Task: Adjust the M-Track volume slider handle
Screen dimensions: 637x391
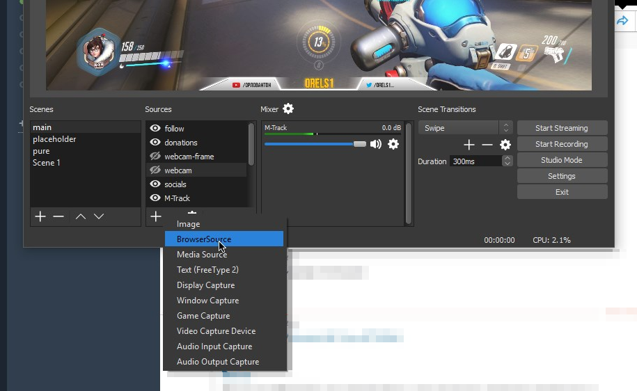Action: (x=359, y=144)
